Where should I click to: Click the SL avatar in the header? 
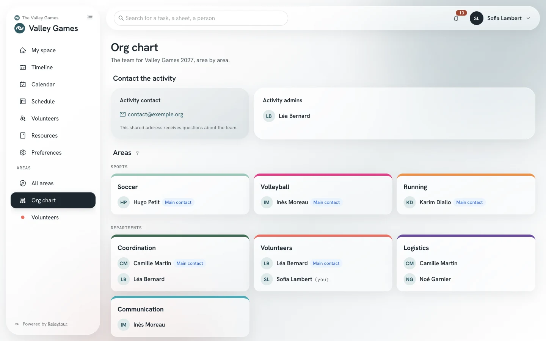pos(477,18)
